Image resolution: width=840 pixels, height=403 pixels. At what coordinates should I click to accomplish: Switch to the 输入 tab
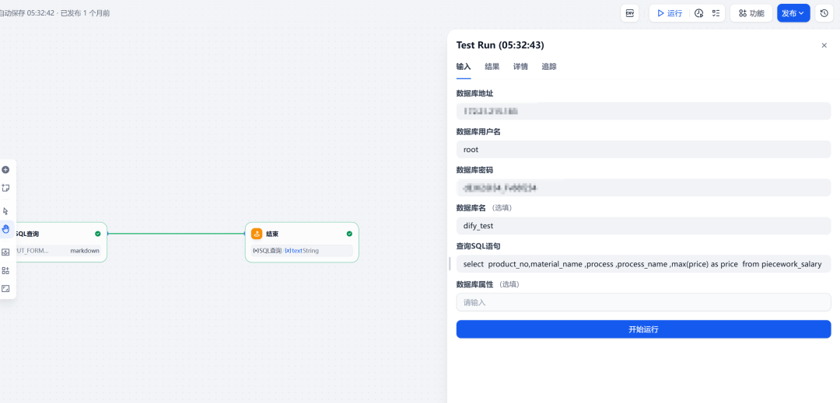point(464,67)
